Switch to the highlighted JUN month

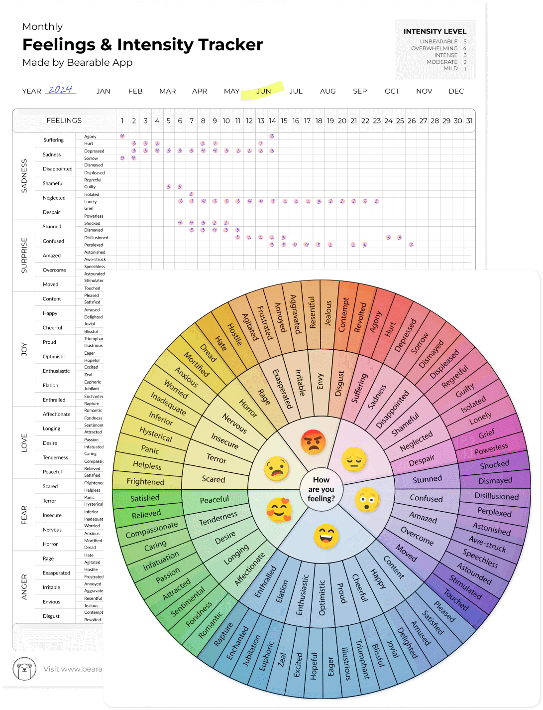pyautogui.click(x=262, y=91)
